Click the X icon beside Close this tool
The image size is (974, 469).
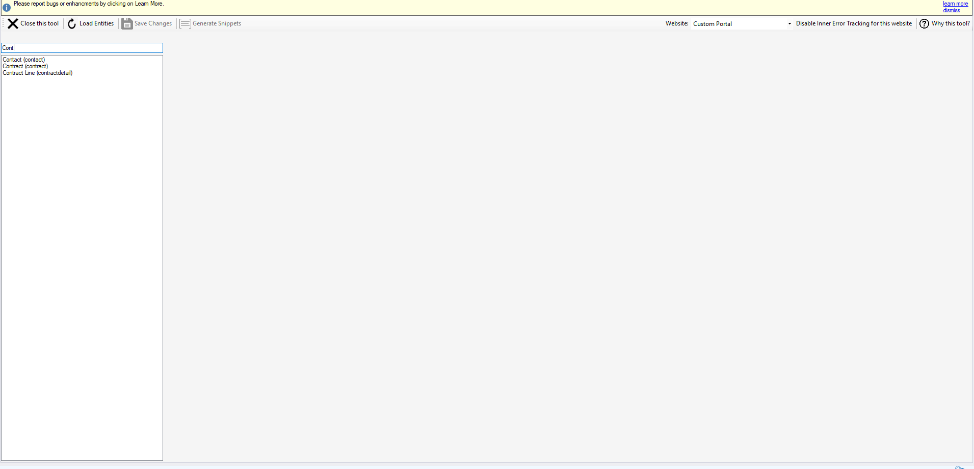click(13, 23)
